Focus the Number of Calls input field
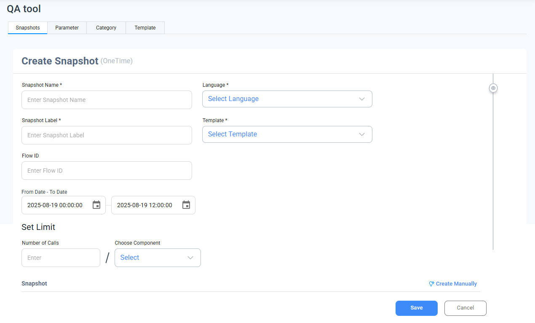Viewport: 535px width, 323px height. coord(61,258)
